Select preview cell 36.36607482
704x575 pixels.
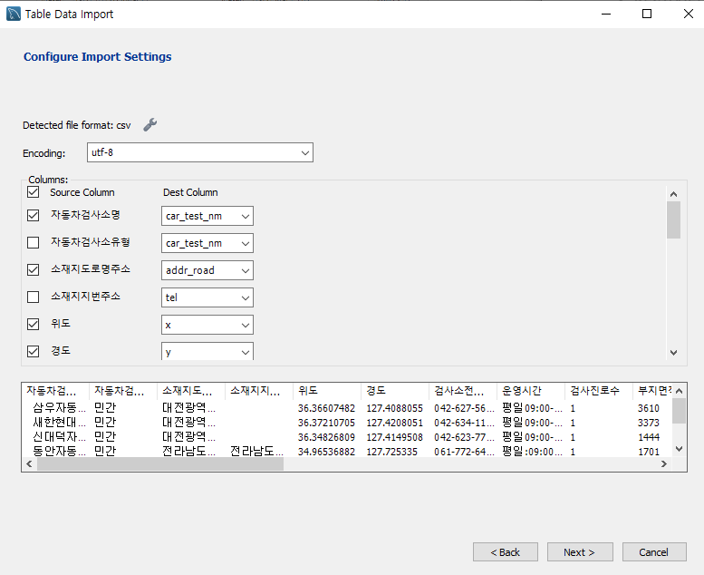pos(326,408)
